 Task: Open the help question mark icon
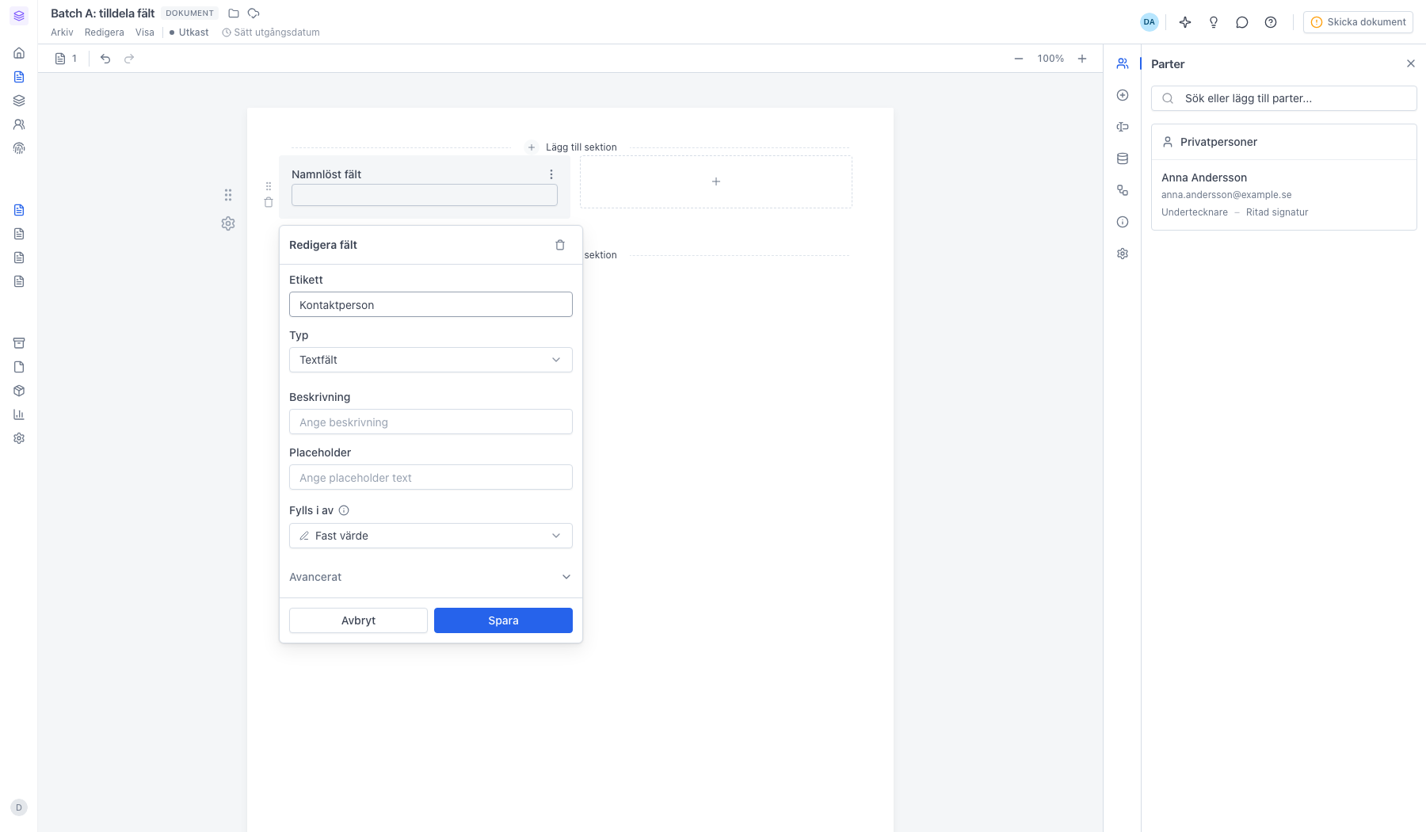pyautogui.click(x=1271, y=22)
